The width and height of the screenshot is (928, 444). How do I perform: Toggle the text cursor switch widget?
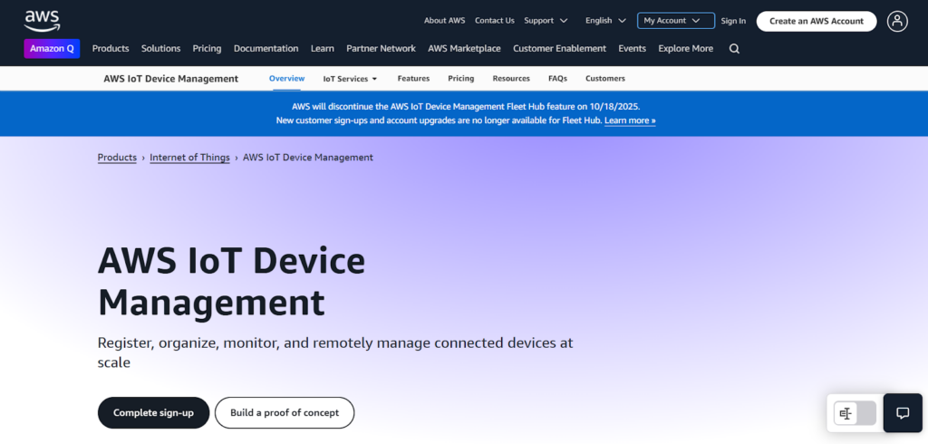[855, 413]
